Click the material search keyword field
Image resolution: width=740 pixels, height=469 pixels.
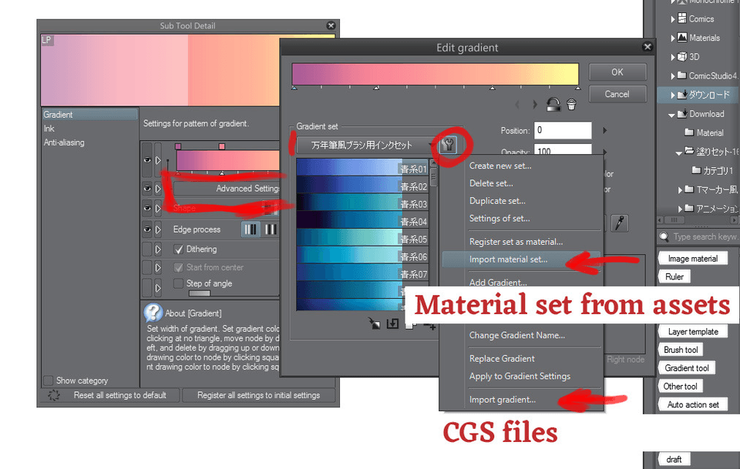pos(705,236)
